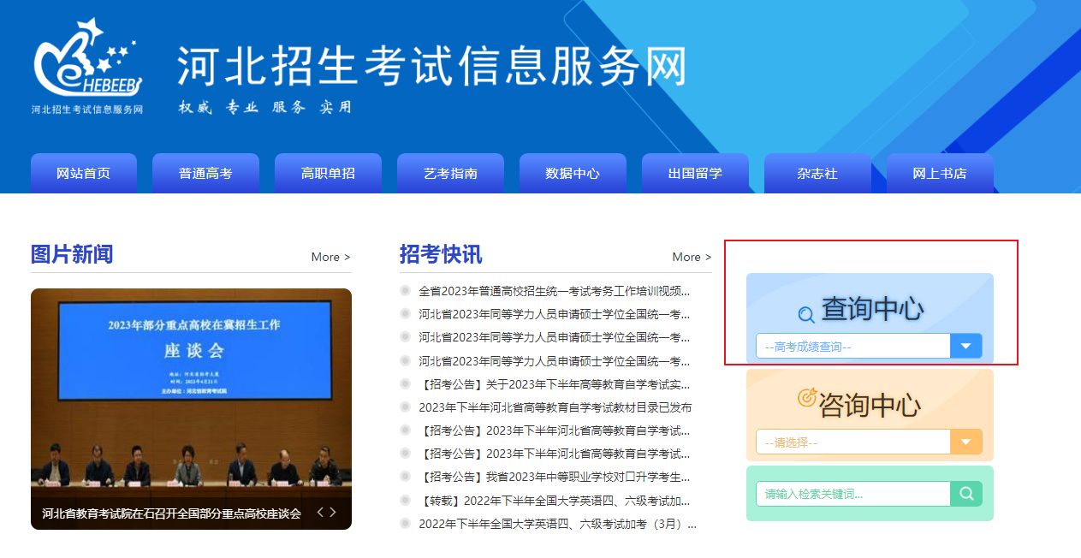Click the 河北招生考试信息服务网 title banner
The height and width of the screenshot is (558, 1081).
click(431, 67)
